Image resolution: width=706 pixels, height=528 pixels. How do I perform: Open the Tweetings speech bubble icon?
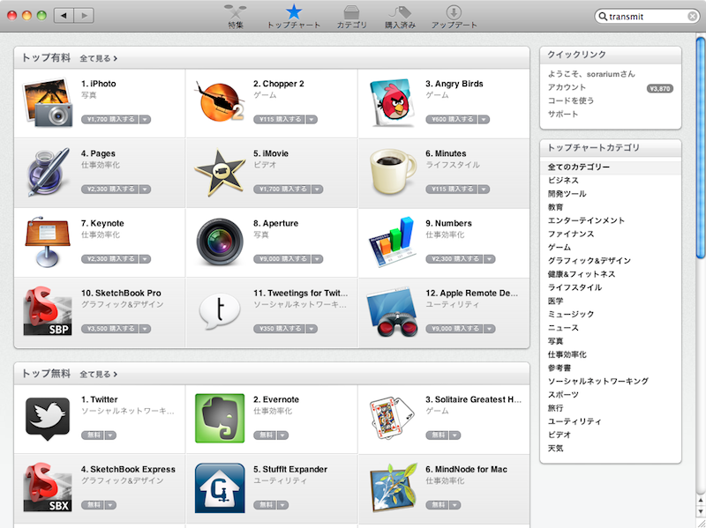pos(220,312)
